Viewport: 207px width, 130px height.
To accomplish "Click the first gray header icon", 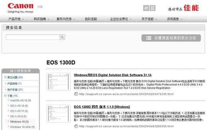I will [146, 8].
